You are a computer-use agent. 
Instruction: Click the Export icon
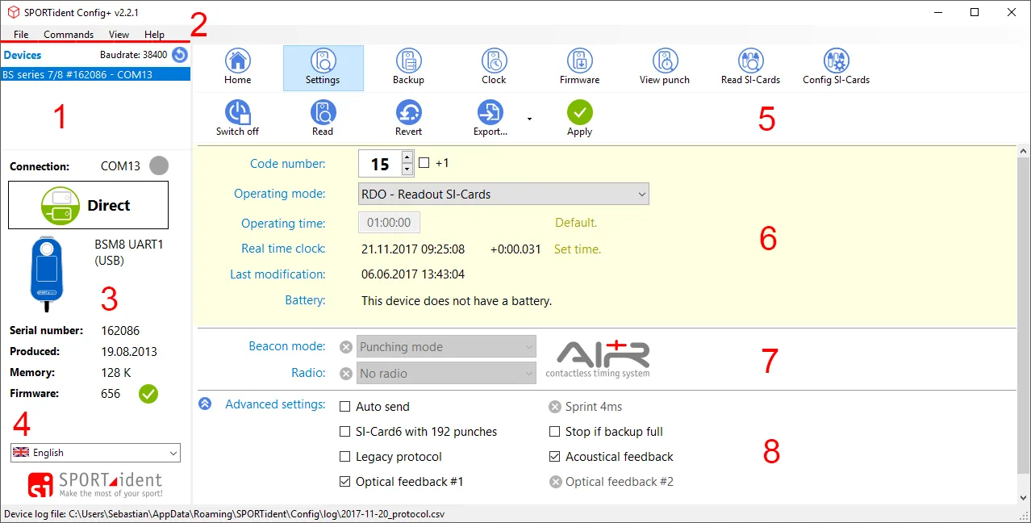(x=490, y=112)
